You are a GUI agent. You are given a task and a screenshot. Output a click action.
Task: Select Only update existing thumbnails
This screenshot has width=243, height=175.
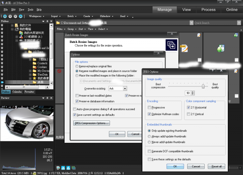(149, 131)
